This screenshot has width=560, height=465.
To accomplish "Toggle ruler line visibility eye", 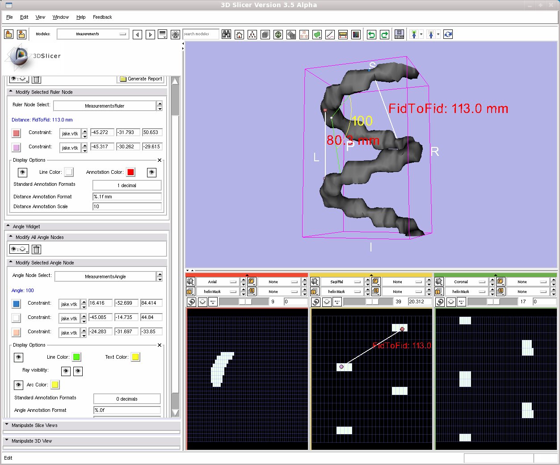I will 22,172.
